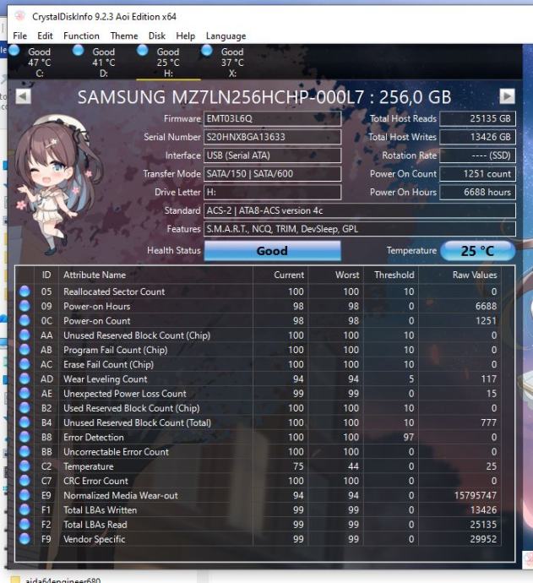Screen dimensions: 533x583
Task: Click Total Host Writes value 13426 GB
Action: coord(477,137)
